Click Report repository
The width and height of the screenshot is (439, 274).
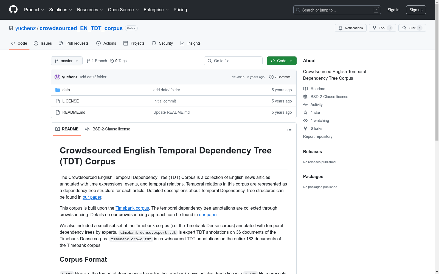tap(318, 136)
